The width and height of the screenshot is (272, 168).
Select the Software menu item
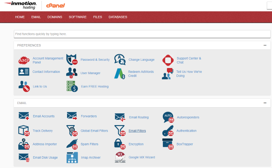[x=78, y=17]
